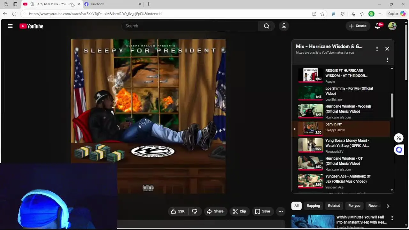Click the YouTube search magnifier button
Image resolution: width=409 pixels, height=230 pixels.
[266, 26]
